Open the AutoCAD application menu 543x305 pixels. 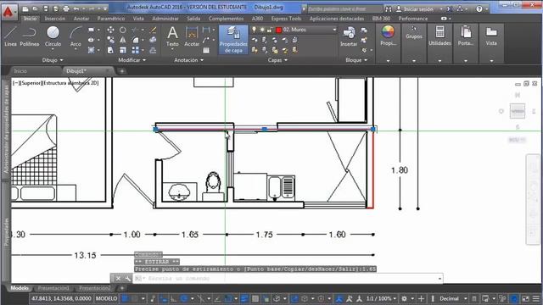click(x=8, y=11)
